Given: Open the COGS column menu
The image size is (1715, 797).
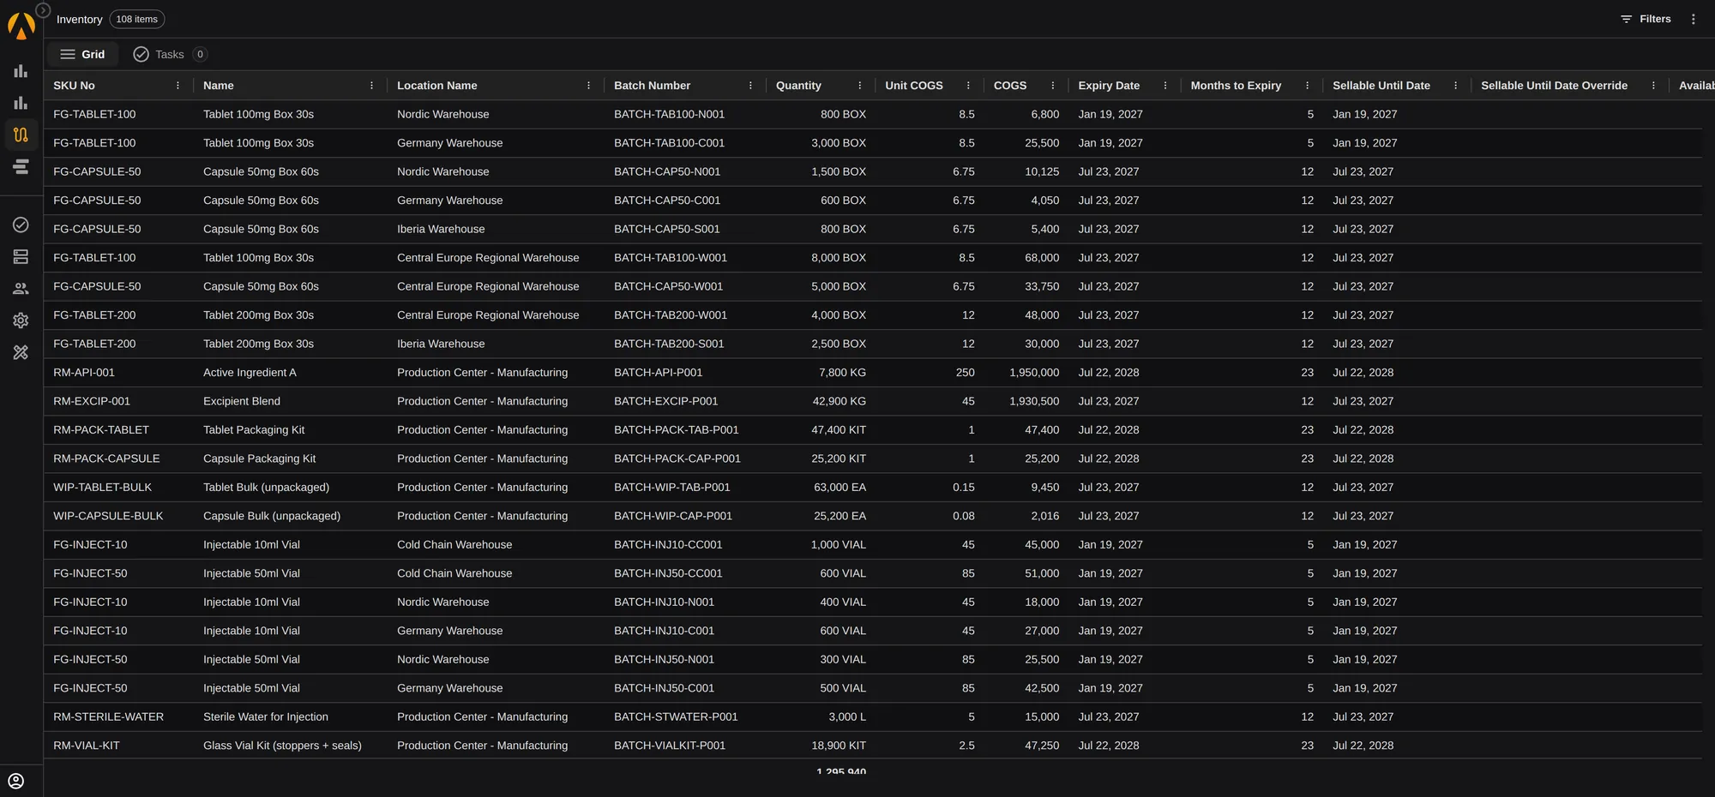Looking at the screenshot, I should pos(1053,86).
